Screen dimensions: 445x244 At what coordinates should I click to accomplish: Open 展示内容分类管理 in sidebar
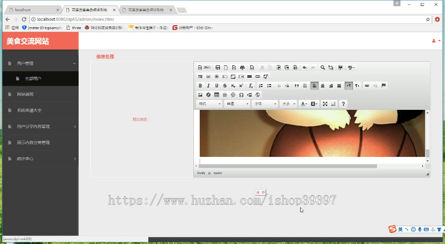pos(41,143)
